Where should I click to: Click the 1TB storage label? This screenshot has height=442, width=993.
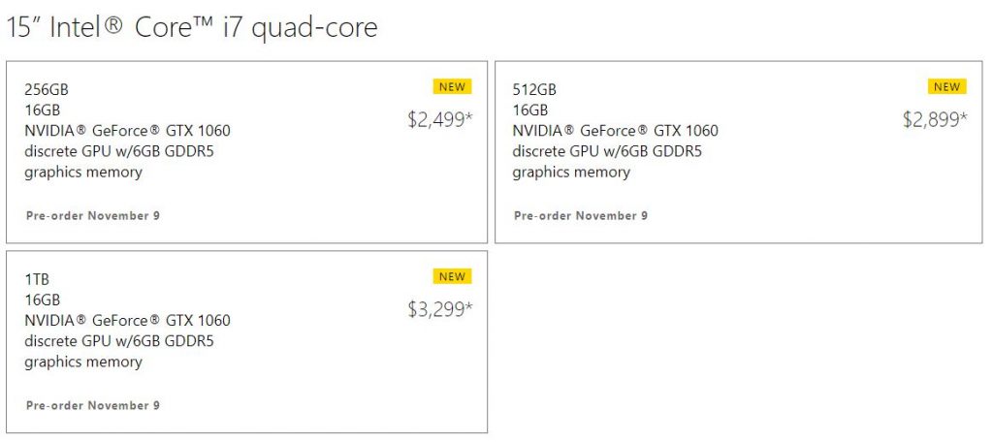pyautogui.click(x=38, y=279)
